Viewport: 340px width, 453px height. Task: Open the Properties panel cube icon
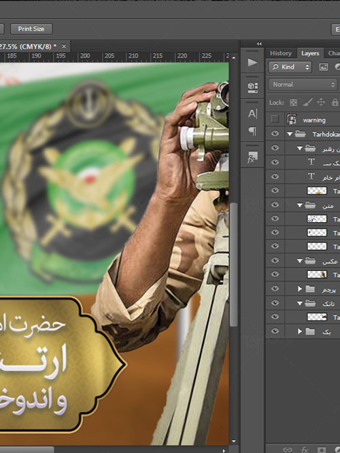pos(252,87)
